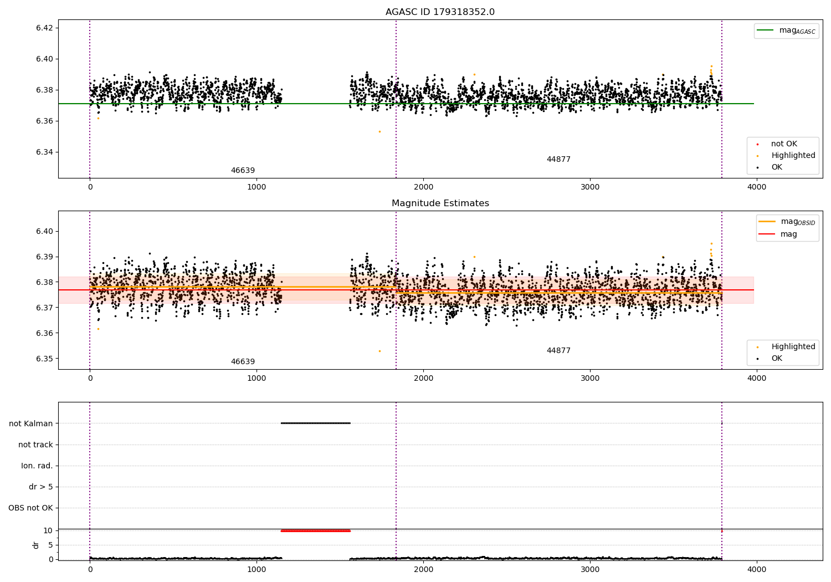Click the 'AGASC ID 179318352.0' plot title
This screenshot has width=831, height=582.
440,12
